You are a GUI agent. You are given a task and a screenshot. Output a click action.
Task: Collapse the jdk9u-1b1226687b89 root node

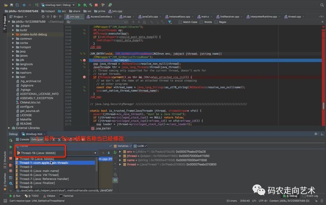point(9,22)
